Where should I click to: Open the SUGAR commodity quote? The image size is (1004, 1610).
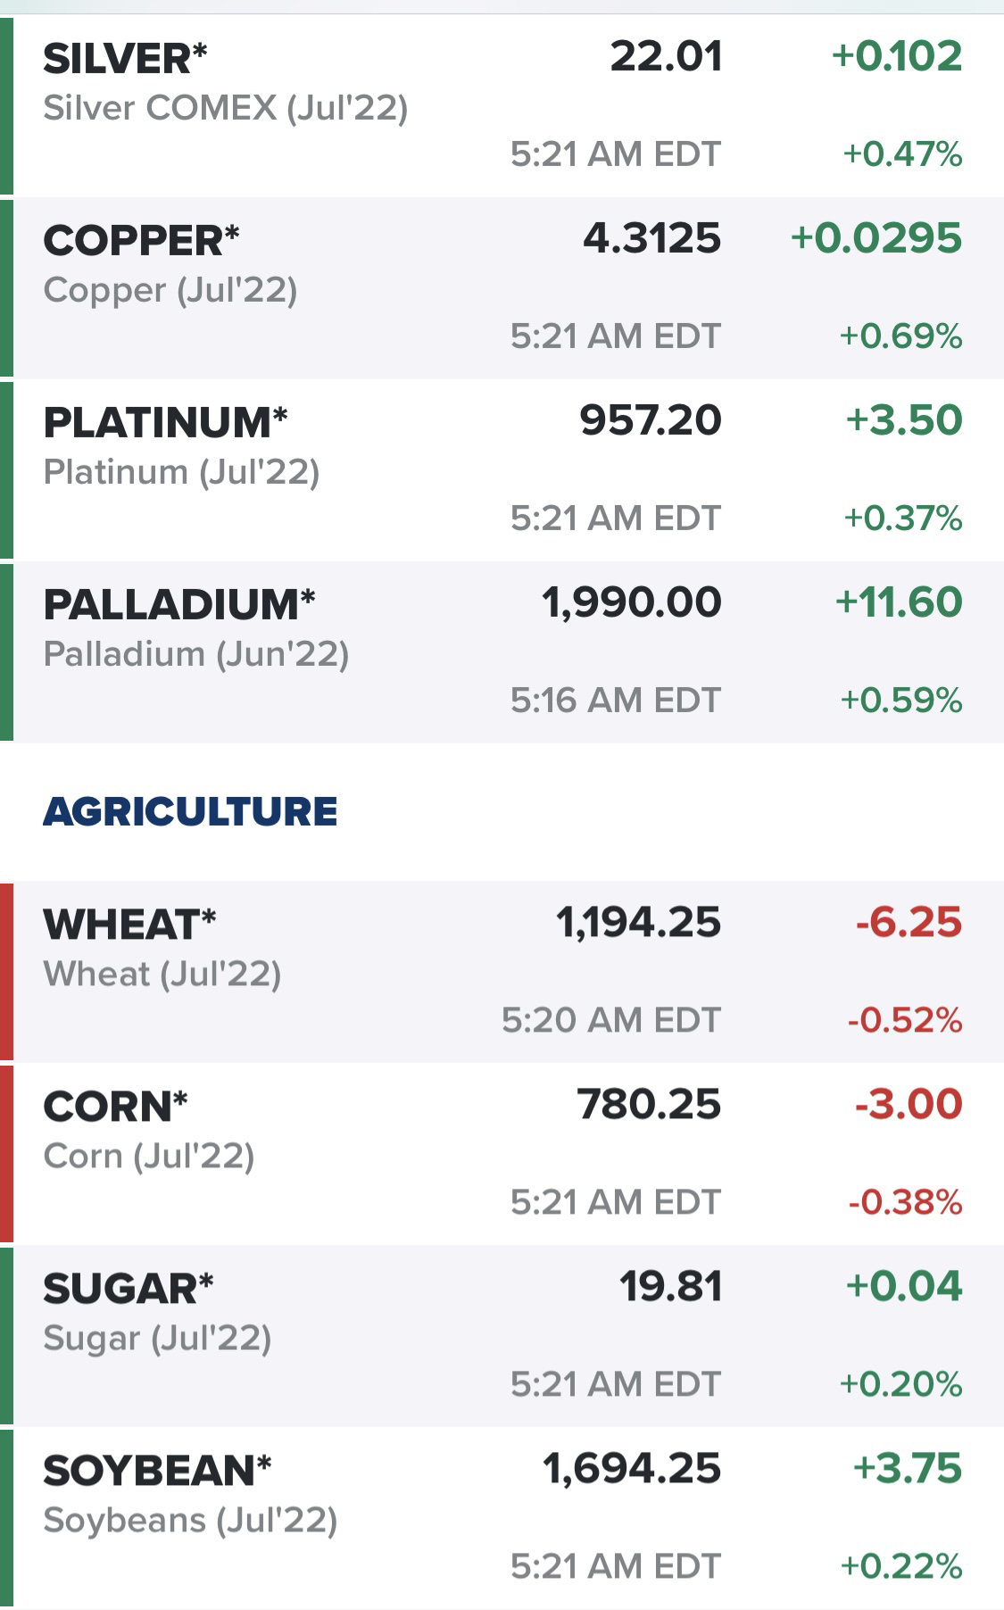pos(502,1336)
